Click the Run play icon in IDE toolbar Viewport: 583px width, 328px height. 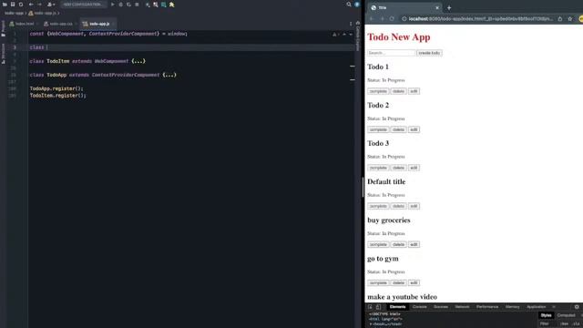pos(113,5)
